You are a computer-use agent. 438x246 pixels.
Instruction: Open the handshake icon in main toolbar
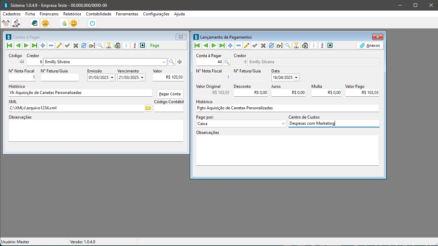6,23
